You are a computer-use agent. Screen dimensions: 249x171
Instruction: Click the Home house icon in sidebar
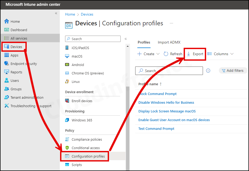click(x=7, y=21)
